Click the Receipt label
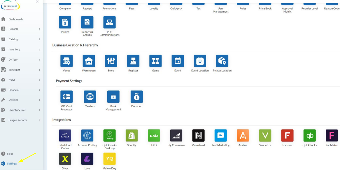This screenshot has width=340, height=170. pyautogui.click(x=87, y=8)
